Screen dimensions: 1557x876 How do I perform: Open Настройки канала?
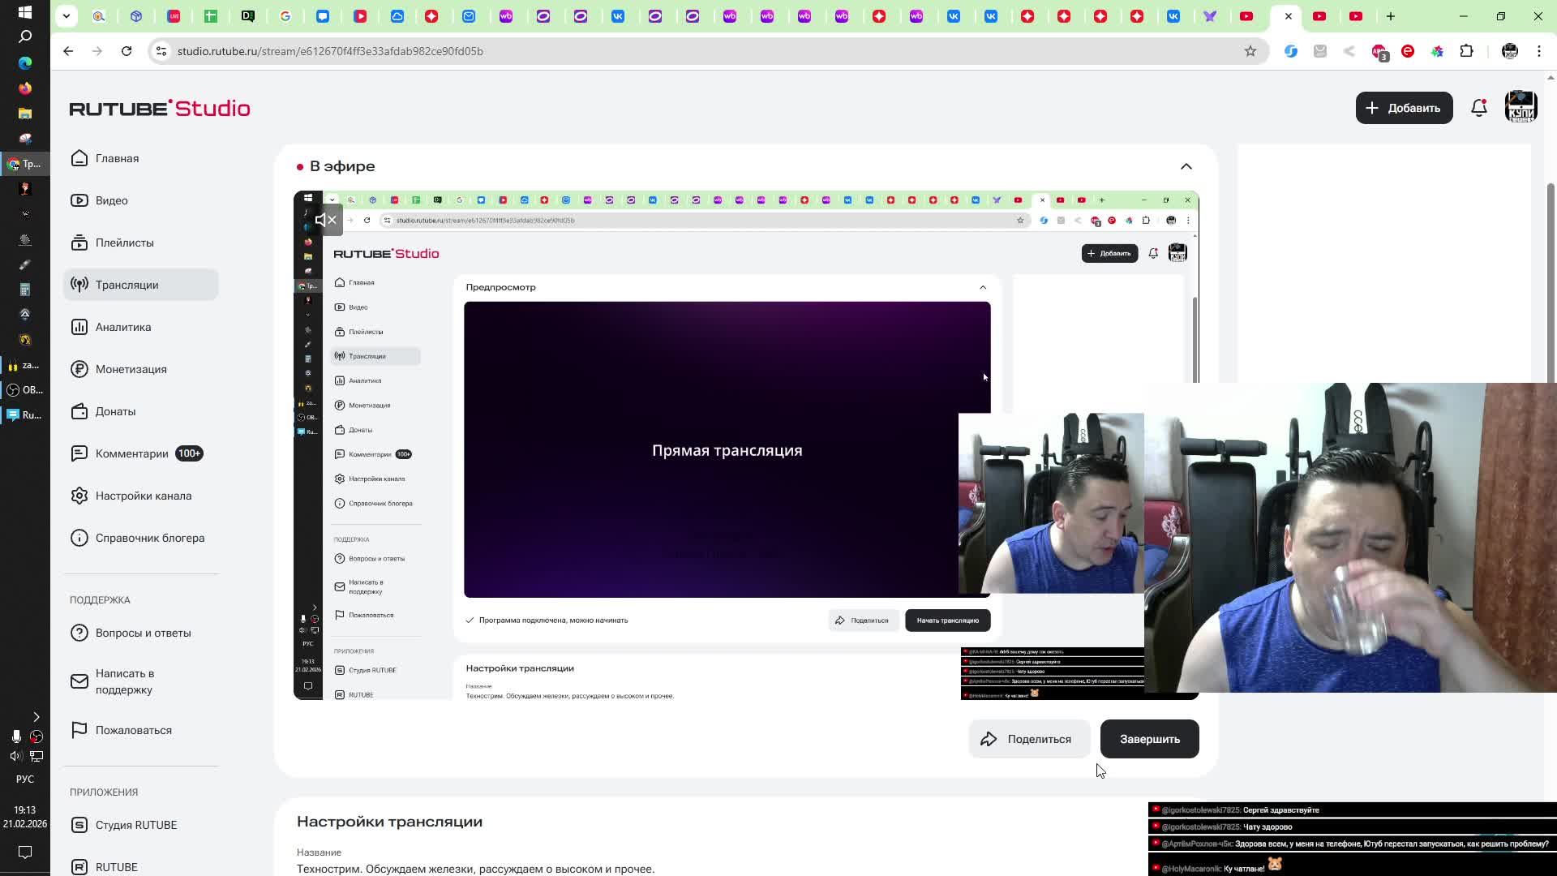(x=143, y=496)
